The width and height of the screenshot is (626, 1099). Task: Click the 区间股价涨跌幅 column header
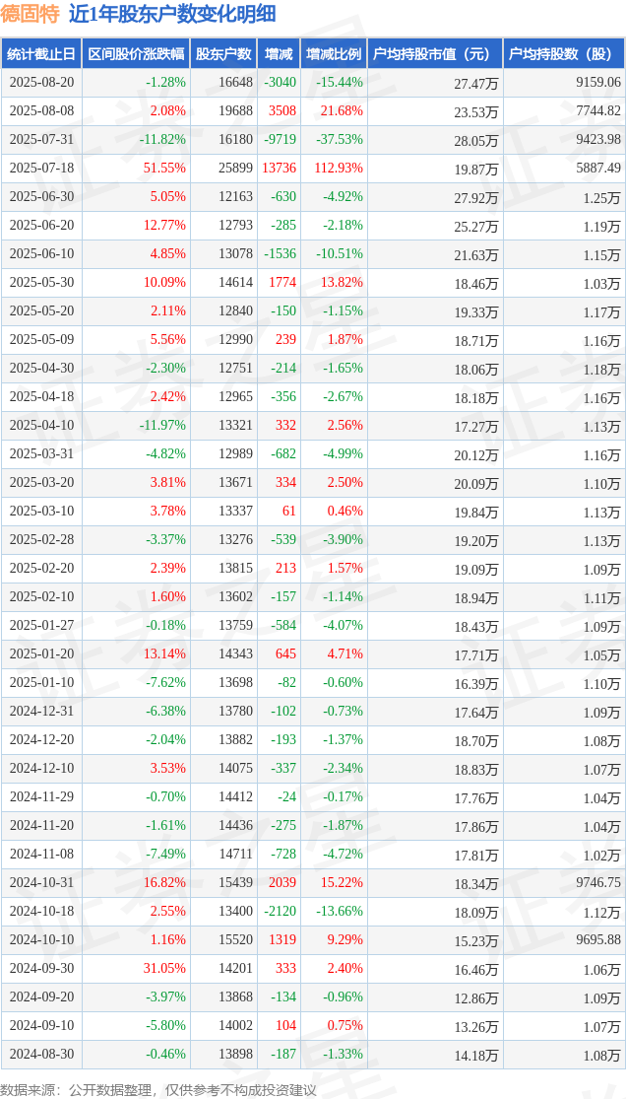pyautogui.click(x=136, y=53)
